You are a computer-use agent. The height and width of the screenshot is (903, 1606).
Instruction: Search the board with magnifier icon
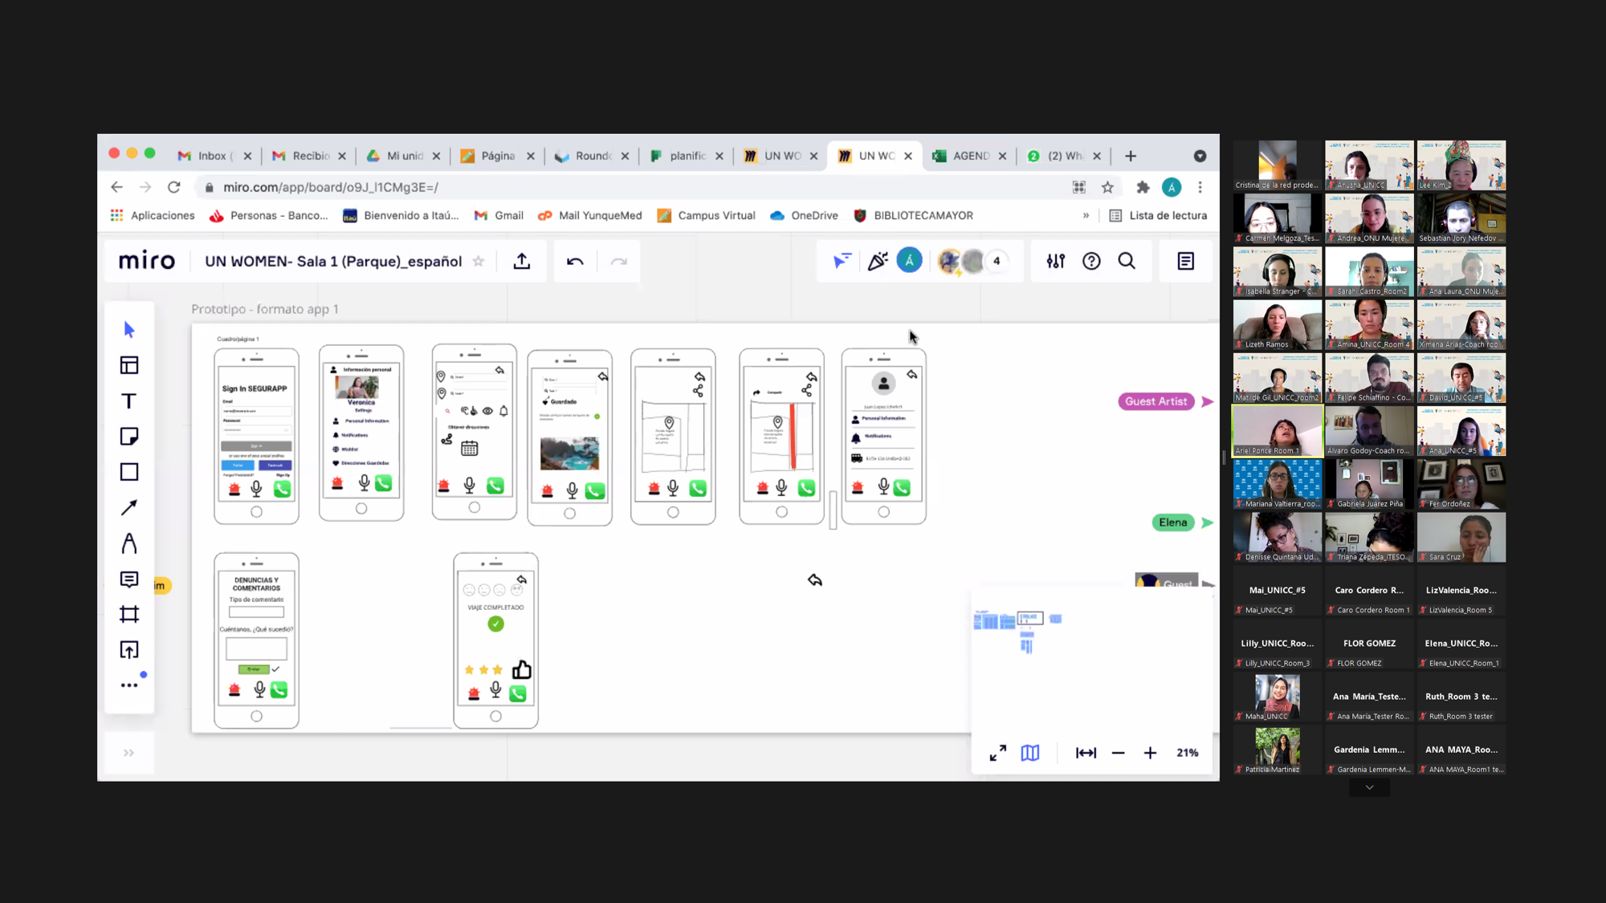coord(1127,261)
